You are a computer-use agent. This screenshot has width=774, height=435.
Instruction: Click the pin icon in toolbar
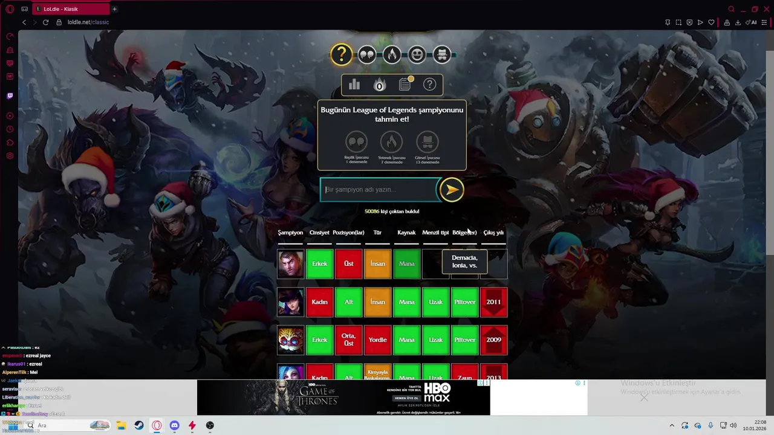tap(668, 22)
